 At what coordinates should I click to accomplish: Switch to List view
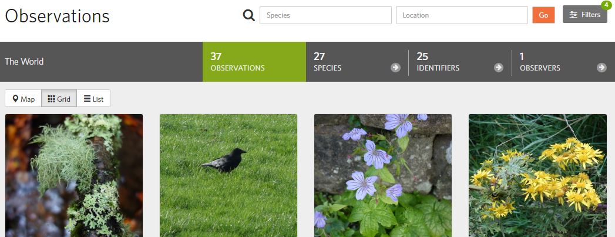[x=93, y=98]
